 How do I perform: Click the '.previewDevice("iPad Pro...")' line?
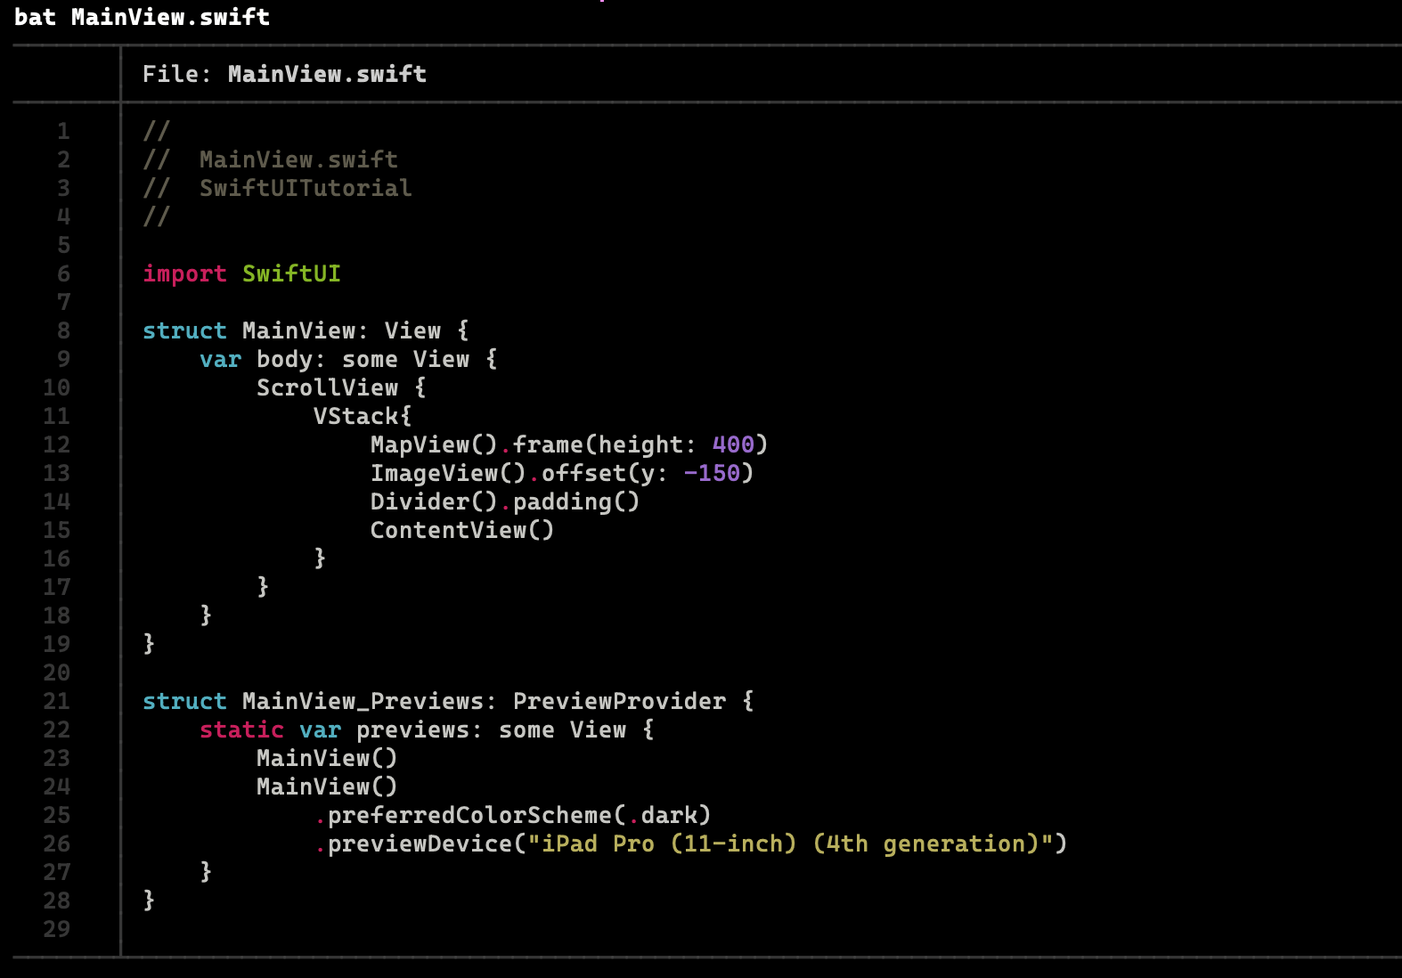pyautogui.click(x=691, y=844)
